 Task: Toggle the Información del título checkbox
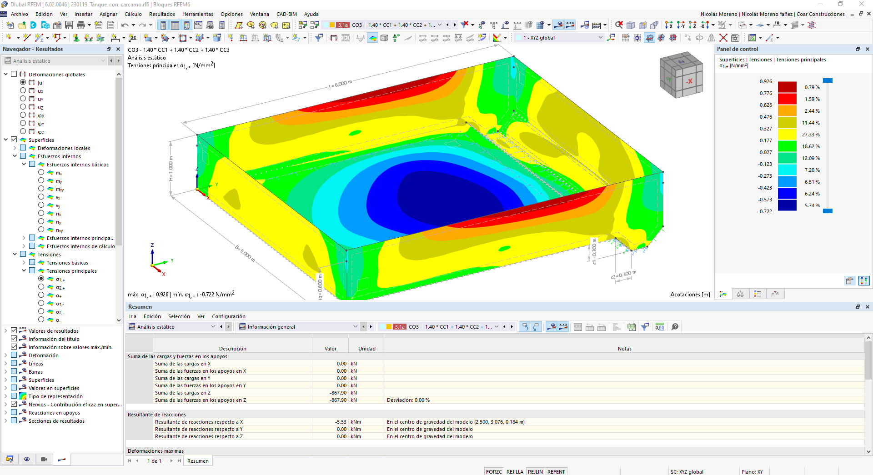(x=14, y=339)
